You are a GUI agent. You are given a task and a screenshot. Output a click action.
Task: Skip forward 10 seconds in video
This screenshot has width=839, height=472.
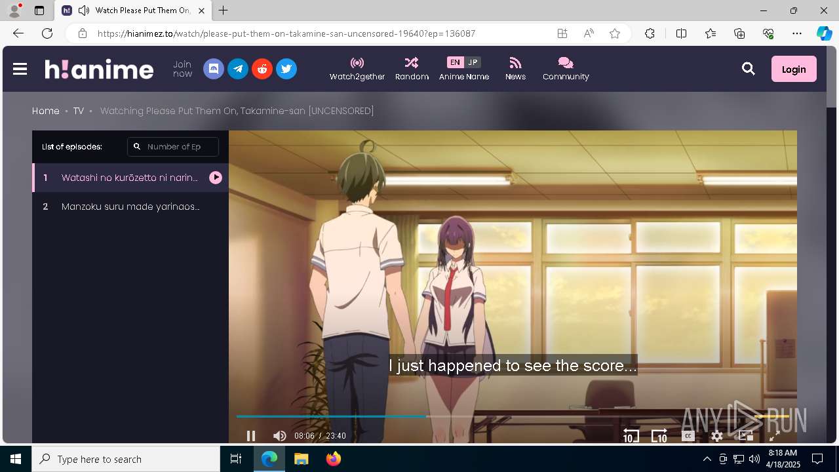(x=659, y=436)
